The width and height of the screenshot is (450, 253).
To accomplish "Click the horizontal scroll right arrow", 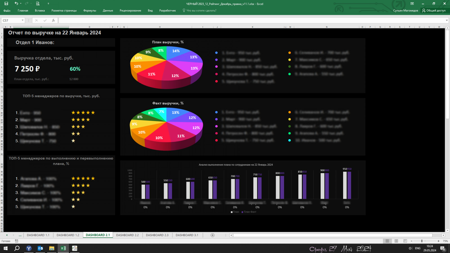I will (443, 235).
